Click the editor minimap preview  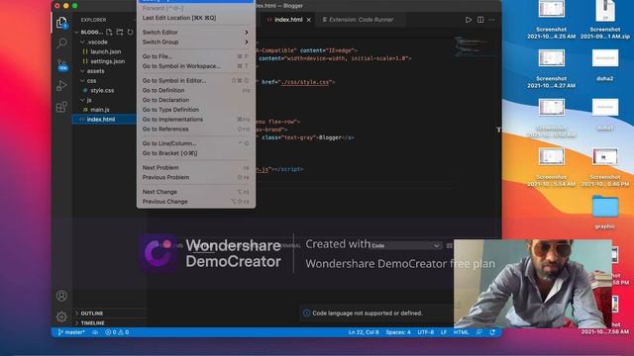pos(474,46)
